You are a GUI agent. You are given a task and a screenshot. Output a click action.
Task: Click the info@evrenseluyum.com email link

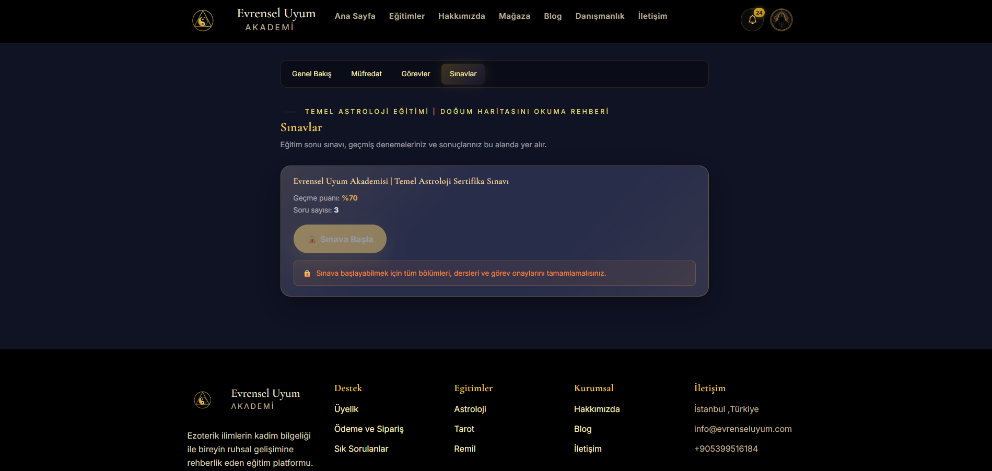point(743,429)
